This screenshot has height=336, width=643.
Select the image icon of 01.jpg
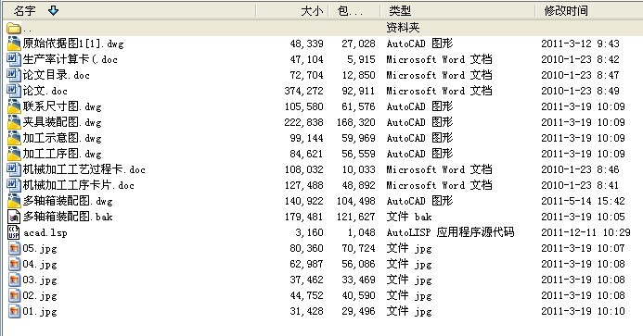14,311
